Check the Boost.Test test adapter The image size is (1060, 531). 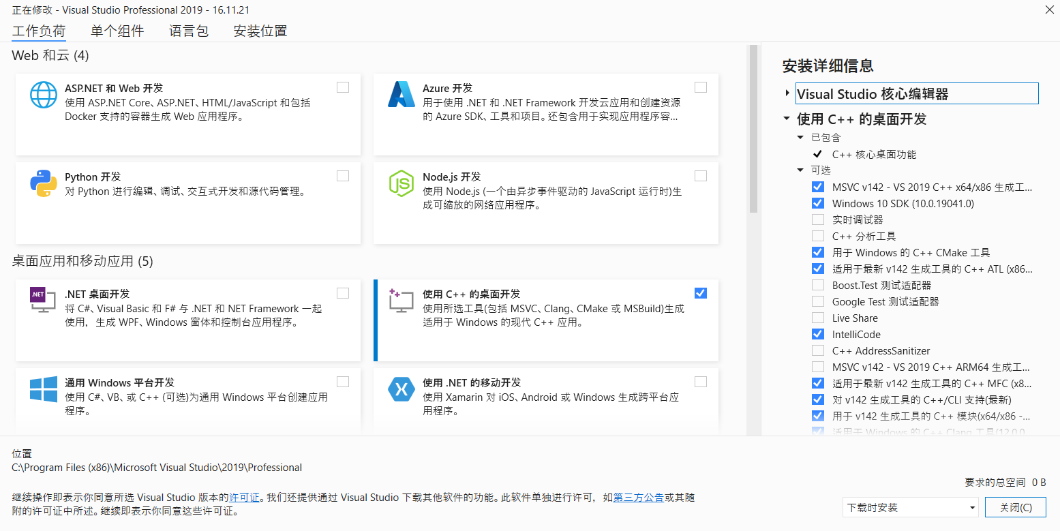point(818,285)
